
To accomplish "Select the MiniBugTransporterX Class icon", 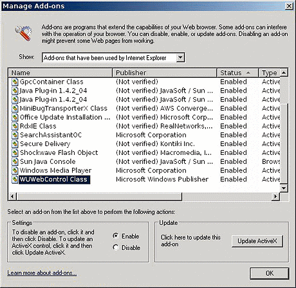I will coord(15,109).
